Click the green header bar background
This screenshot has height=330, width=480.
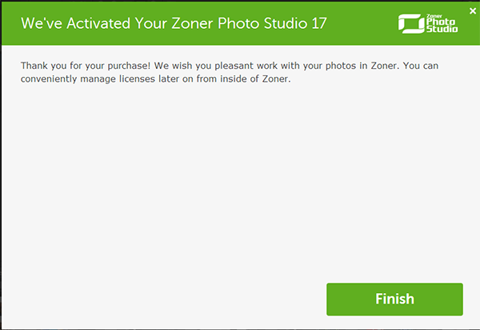[x=360, y=24]
